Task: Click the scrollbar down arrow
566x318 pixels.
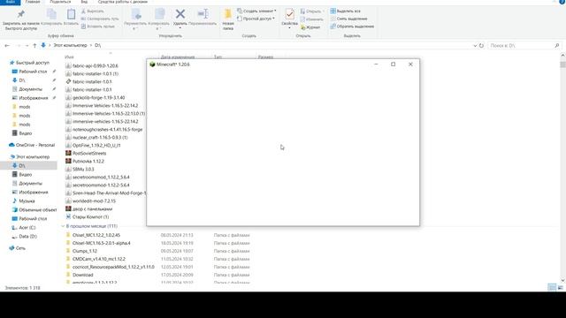Action: click(562, 280)
